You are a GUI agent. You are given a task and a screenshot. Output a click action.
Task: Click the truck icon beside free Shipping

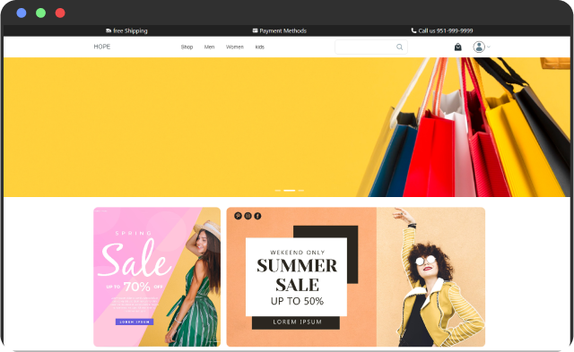tap(109, 30)
